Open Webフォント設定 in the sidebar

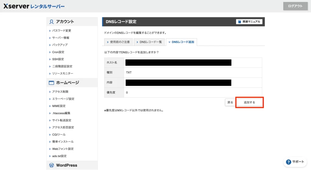63,149
